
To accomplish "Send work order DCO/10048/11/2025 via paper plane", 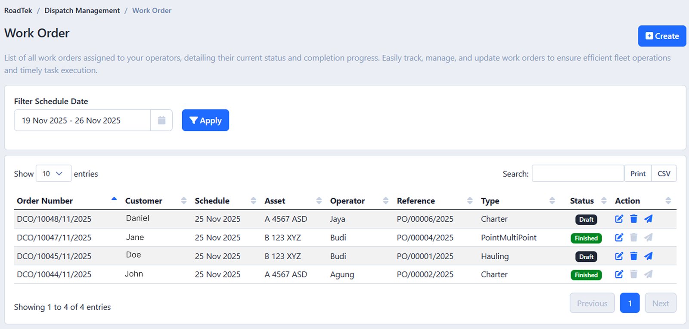I will pyautogui.click(x=648, y=219).
